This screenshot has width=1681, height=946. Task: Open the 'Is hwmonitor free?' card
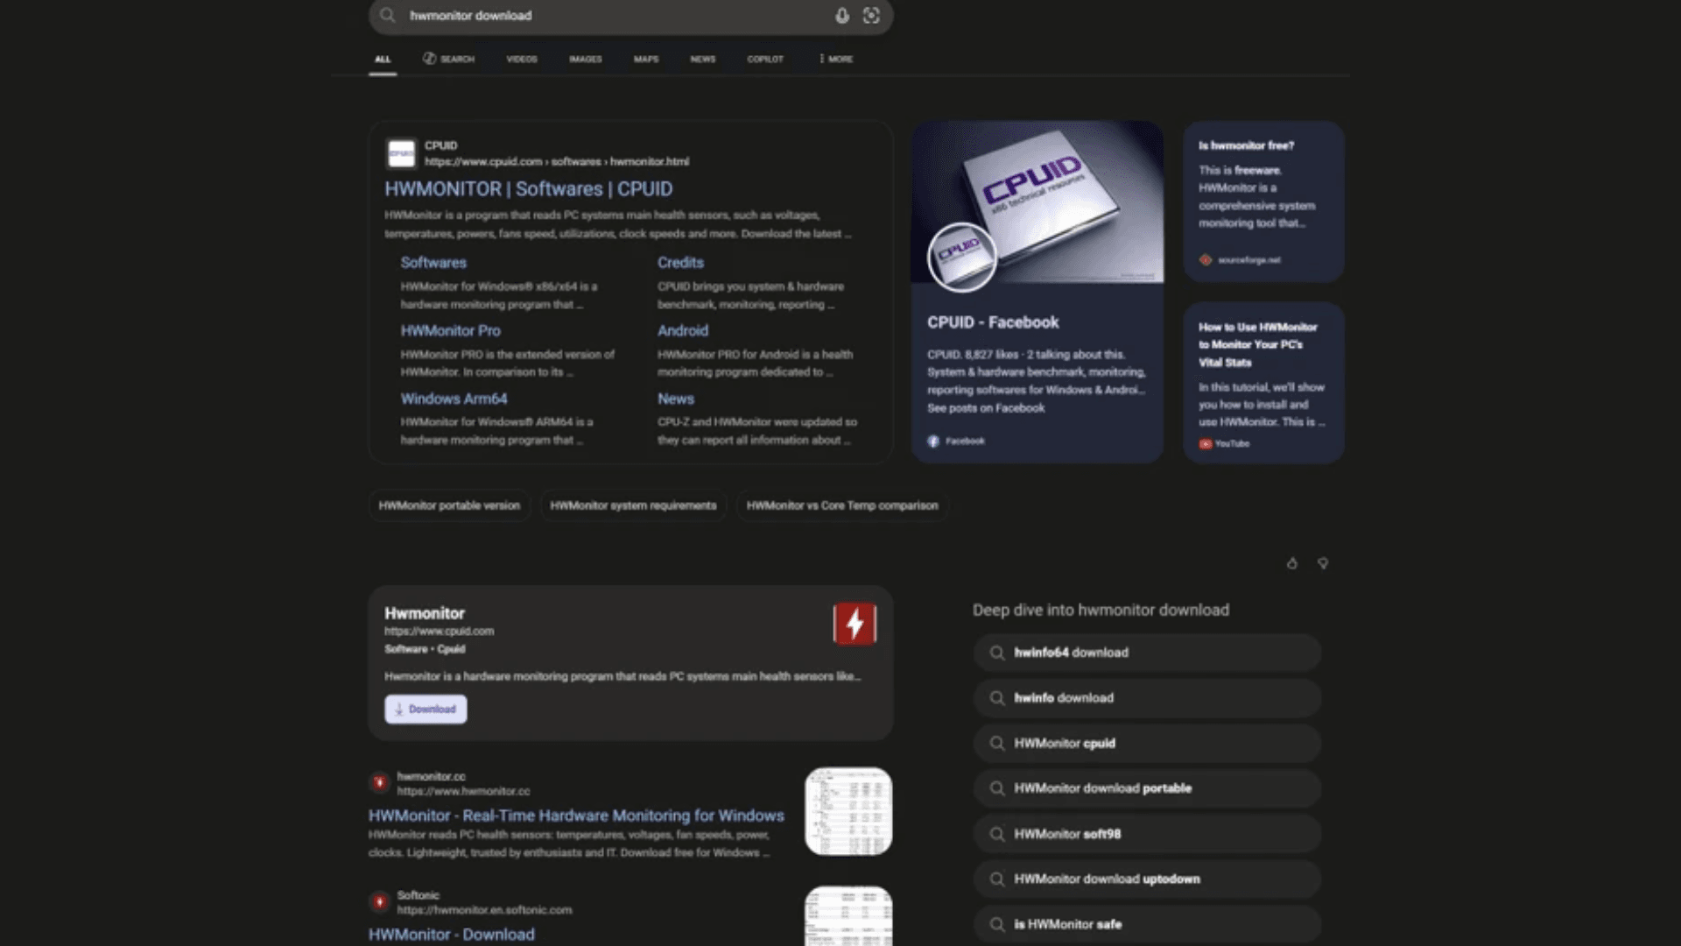click(x=1263, y=201)
